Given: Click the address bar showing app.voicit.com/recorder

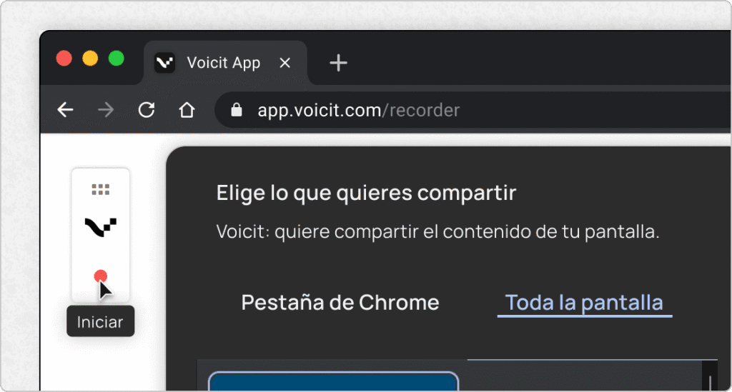Looking at the screenshot, I should [429, 111].
